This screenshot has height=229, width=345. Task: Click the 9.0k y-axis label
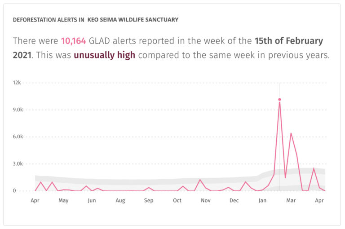point(15,110)
